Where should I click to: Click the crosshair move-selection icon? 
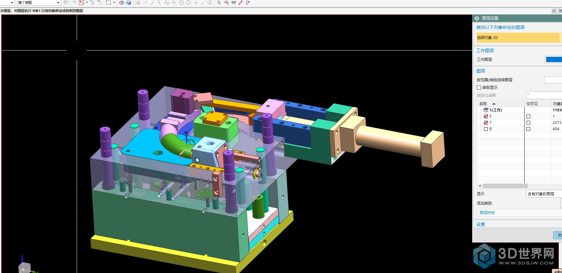(92, 3)
